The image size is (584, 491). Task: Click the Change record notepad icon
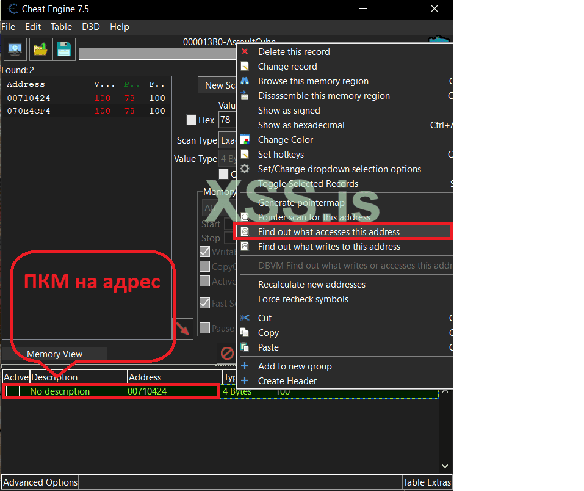(x=245, y=67)
